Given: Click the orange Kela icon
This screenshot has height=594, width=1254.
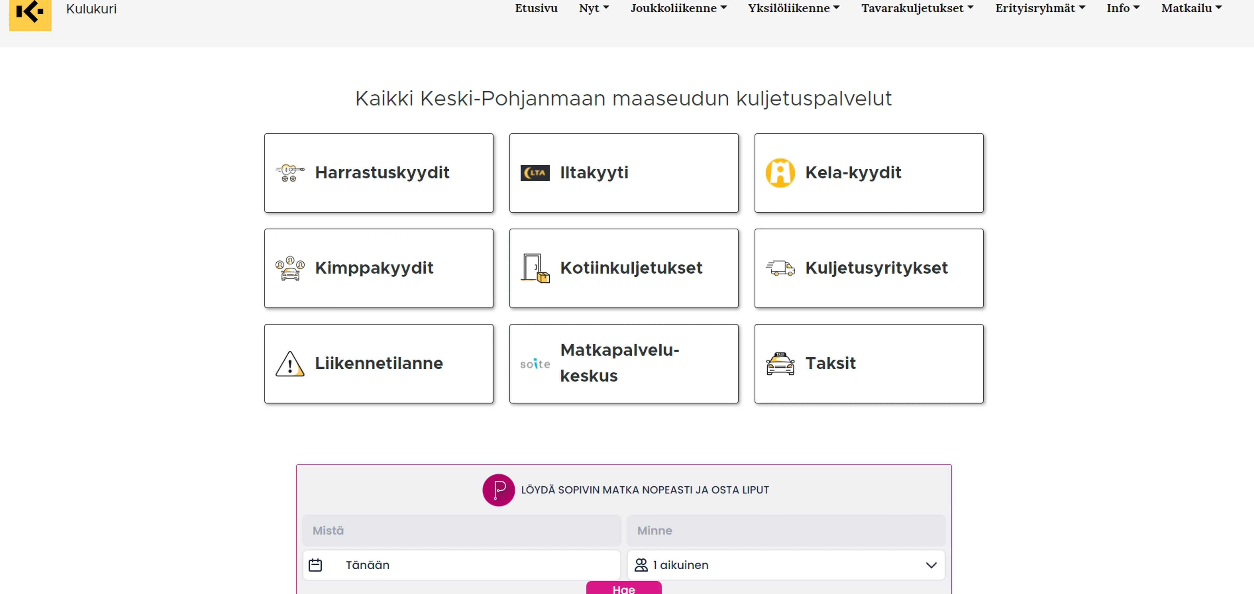Looking at the screenshot, I should click(x=780, y=173).
